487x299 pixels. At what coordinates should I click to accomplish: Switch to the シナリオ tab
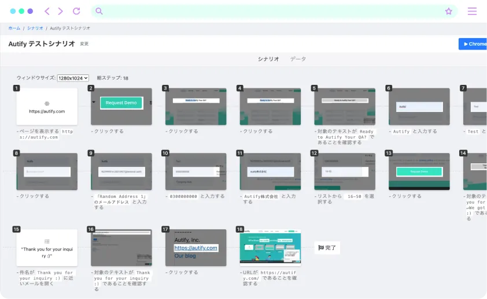click(x=268, y=59)
